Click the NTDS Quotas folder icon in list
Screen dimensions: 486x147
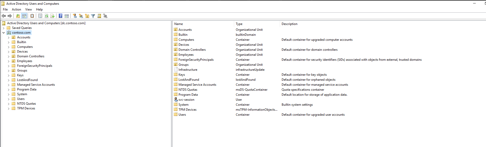176,90
